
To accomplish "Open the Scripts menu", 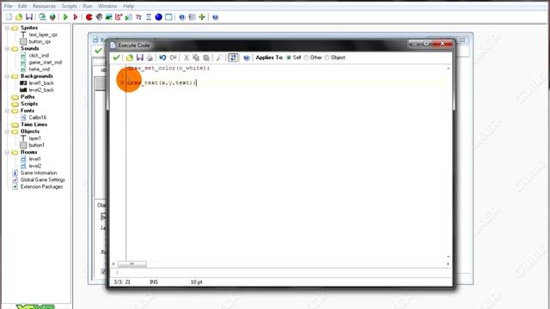I will pyautogui.click(x=69, y=6).
